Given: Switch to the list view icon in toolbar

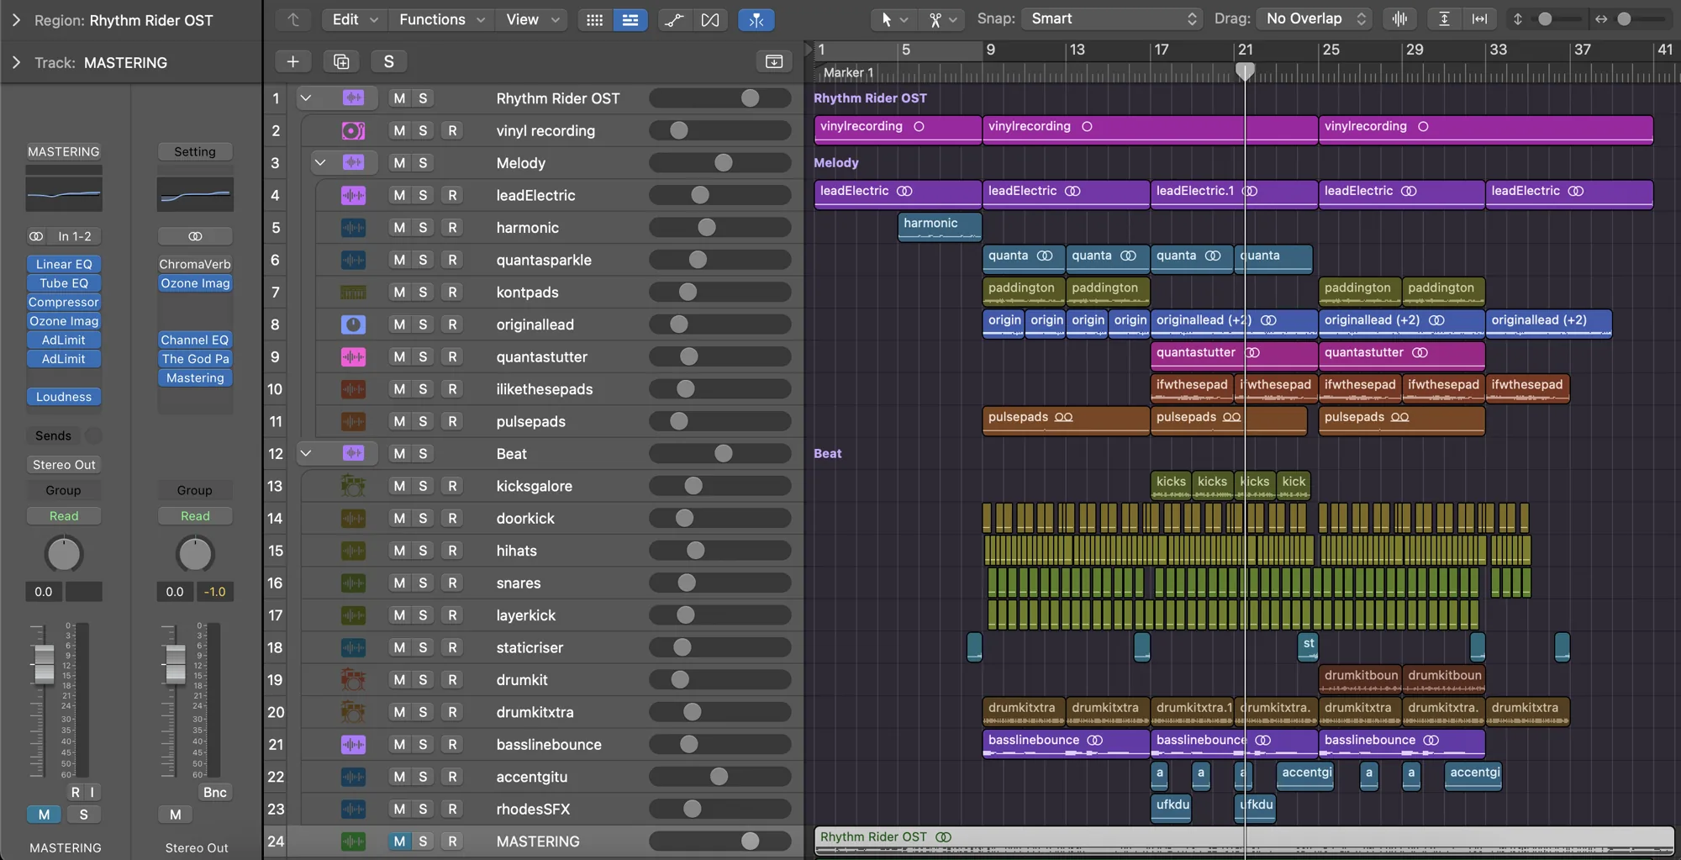Looking at the screenshot, I should click(630, 19).
